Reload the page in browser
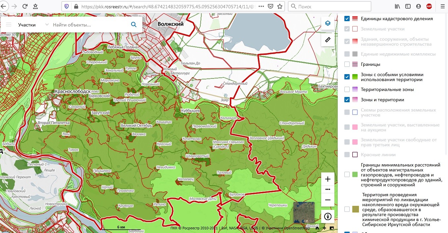Viewport: 448px width, 233px height. (x=25, y=6)
